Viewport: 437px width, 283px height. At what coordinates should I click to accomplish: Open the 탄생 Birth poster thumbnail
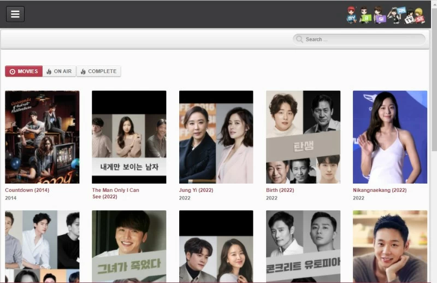303,137
